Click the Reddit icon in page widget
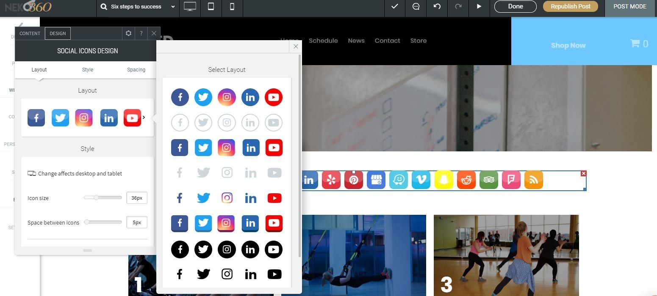 (x=466, y=180)
